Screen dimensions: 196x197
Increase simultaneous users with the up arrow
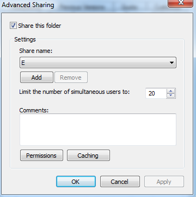click(x=170, y=91)
